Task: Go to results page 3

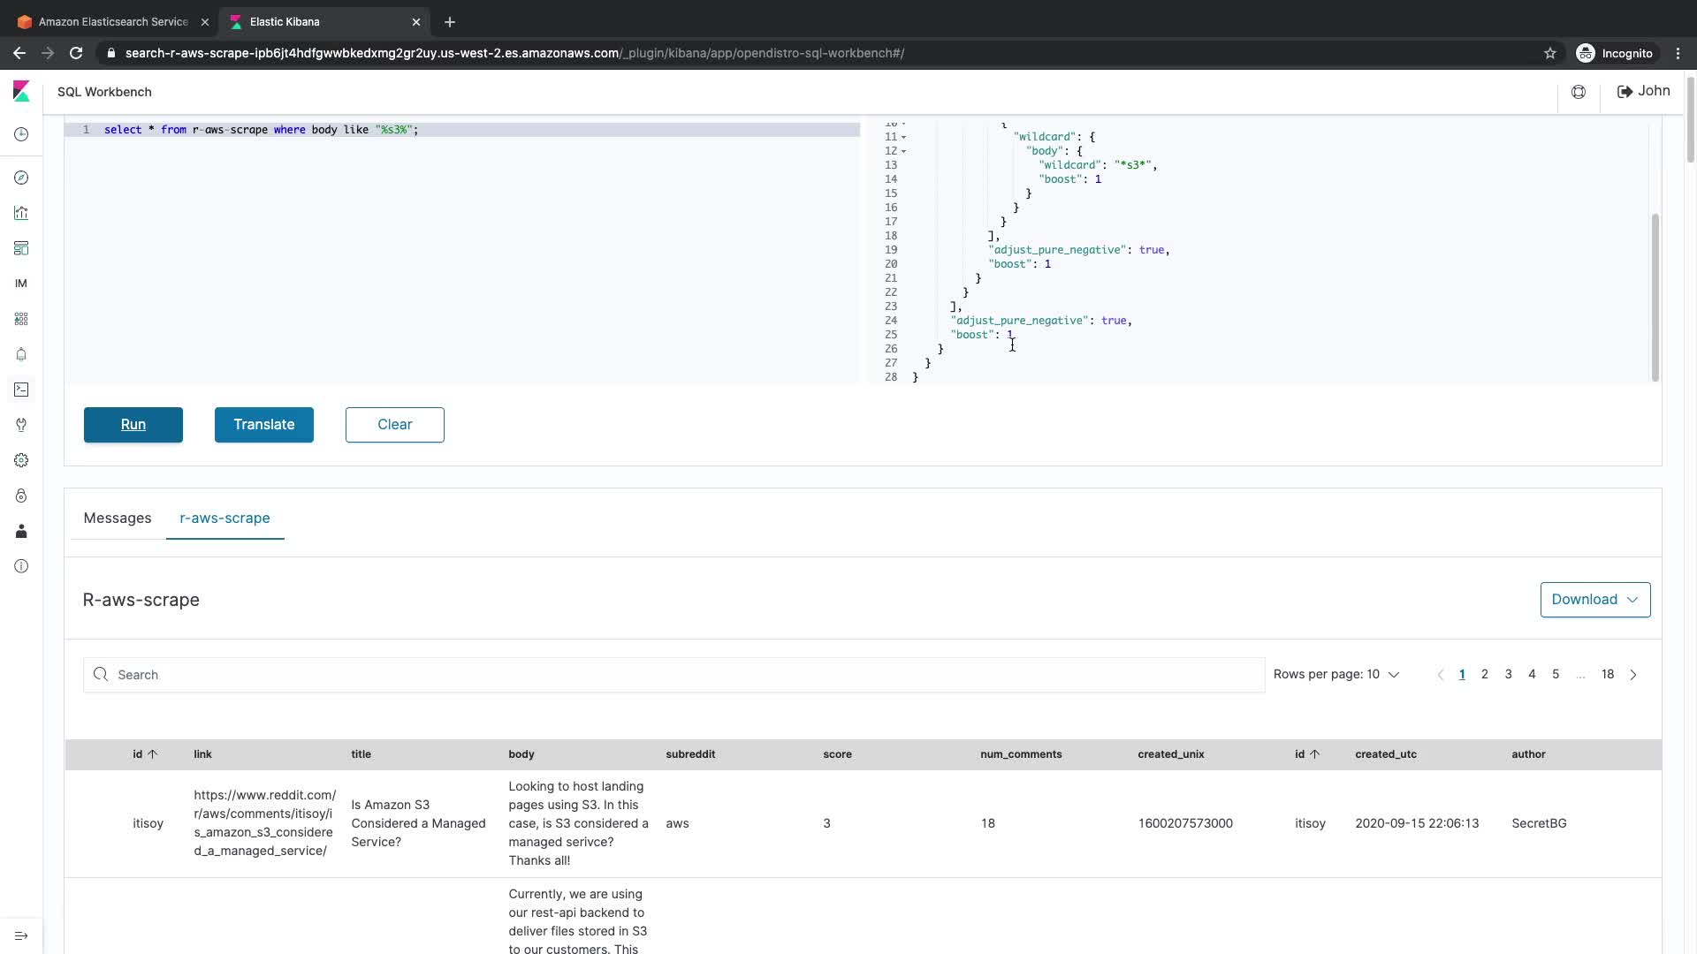Action: (x=1508, y=674)
